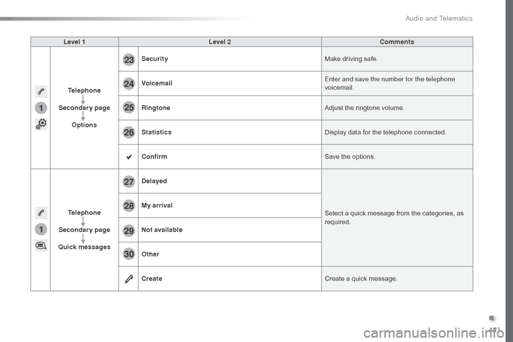Viewport: 513px width, 342px height.
Task: Select the number 25 Ringtone badge
Action: 129,107
